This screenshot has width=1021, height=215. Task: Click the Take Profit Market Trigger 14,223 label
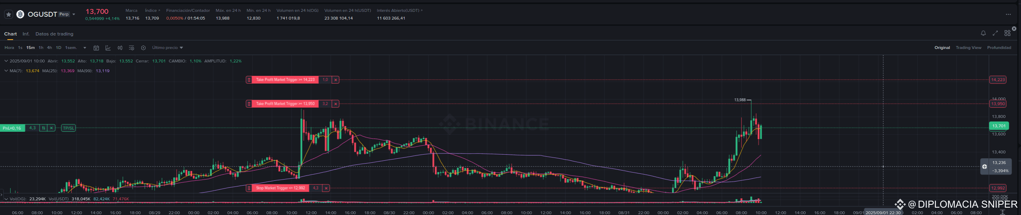click(285, 80)
